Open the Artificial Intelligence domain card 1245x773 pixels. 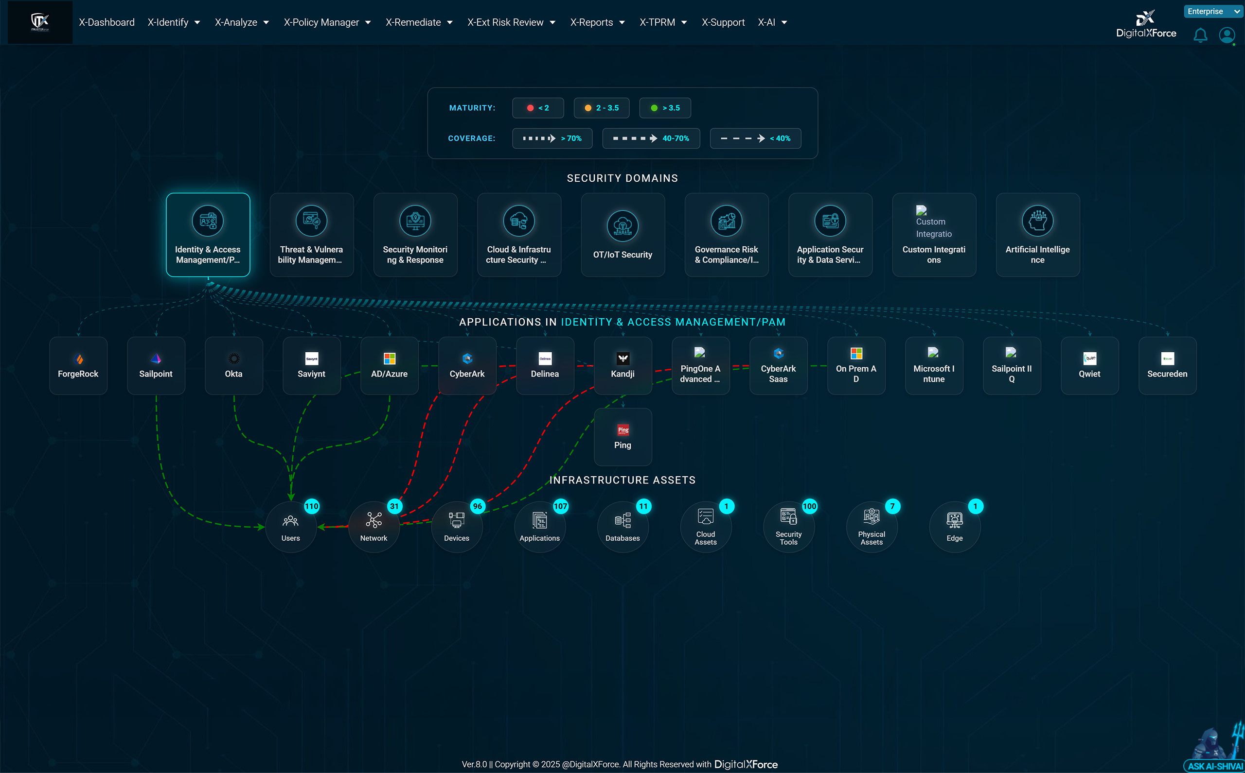point(1037,235)
